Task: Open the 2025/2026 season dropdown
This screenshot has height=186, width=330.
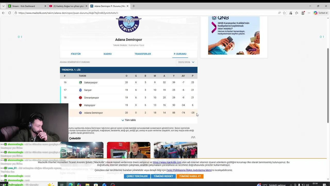Action: [186, 62]
